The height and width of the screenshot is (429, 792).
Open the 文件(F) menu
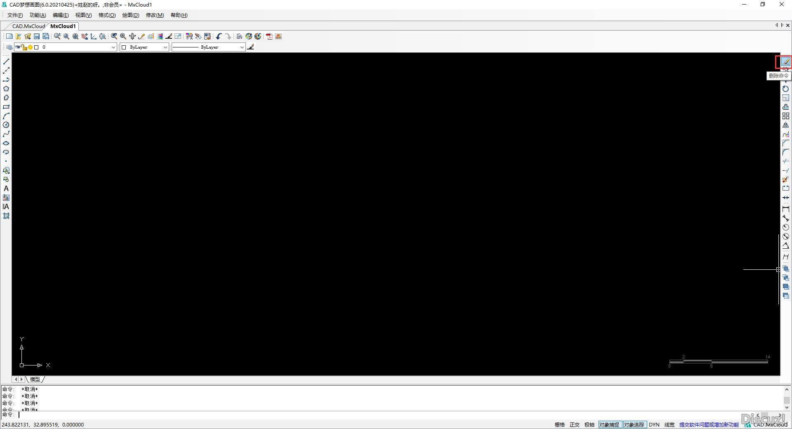15,15
